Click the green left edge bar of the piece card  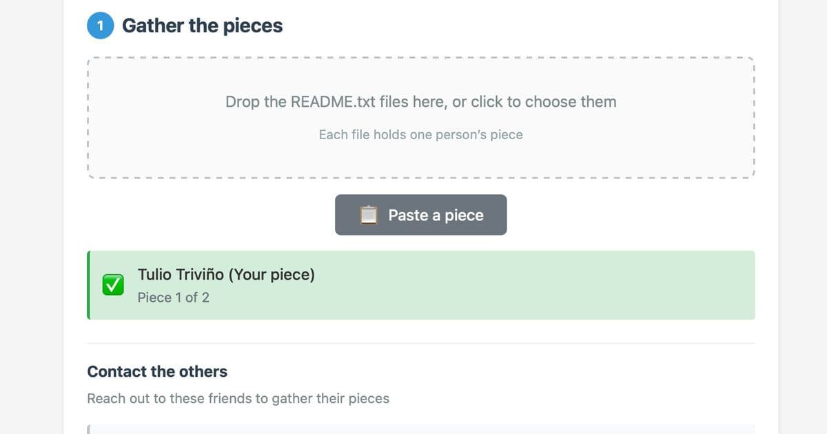coord(88,285)
